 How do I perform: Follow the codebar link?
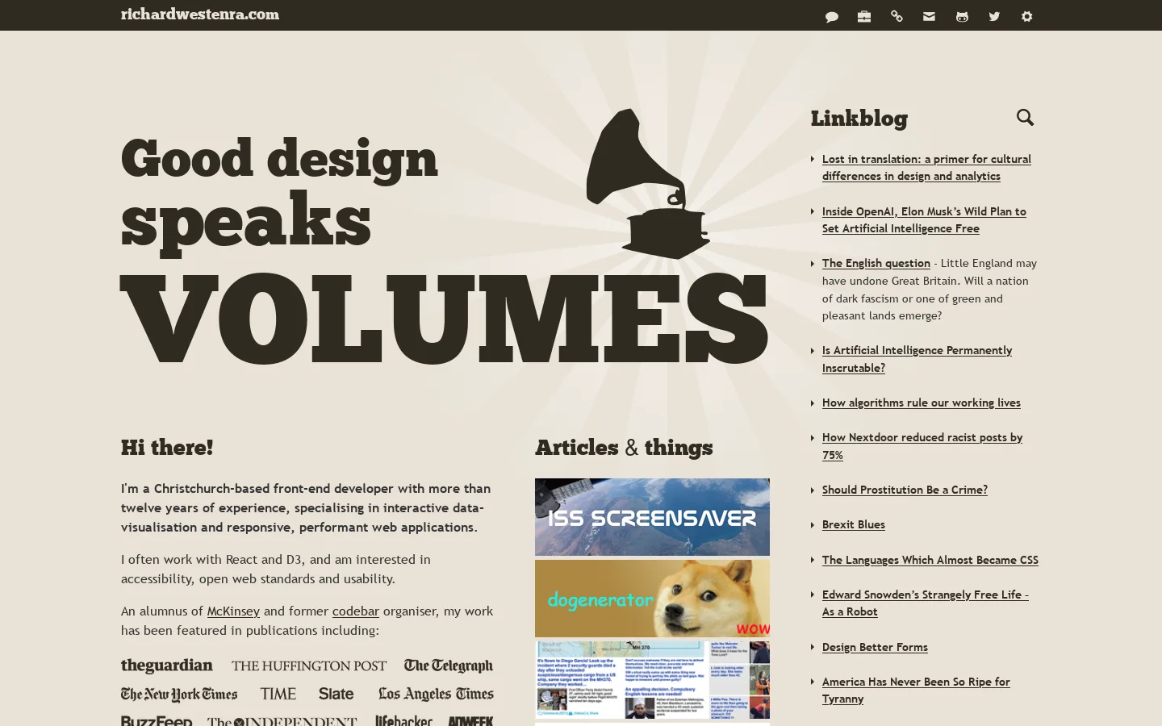coord(355,611)
